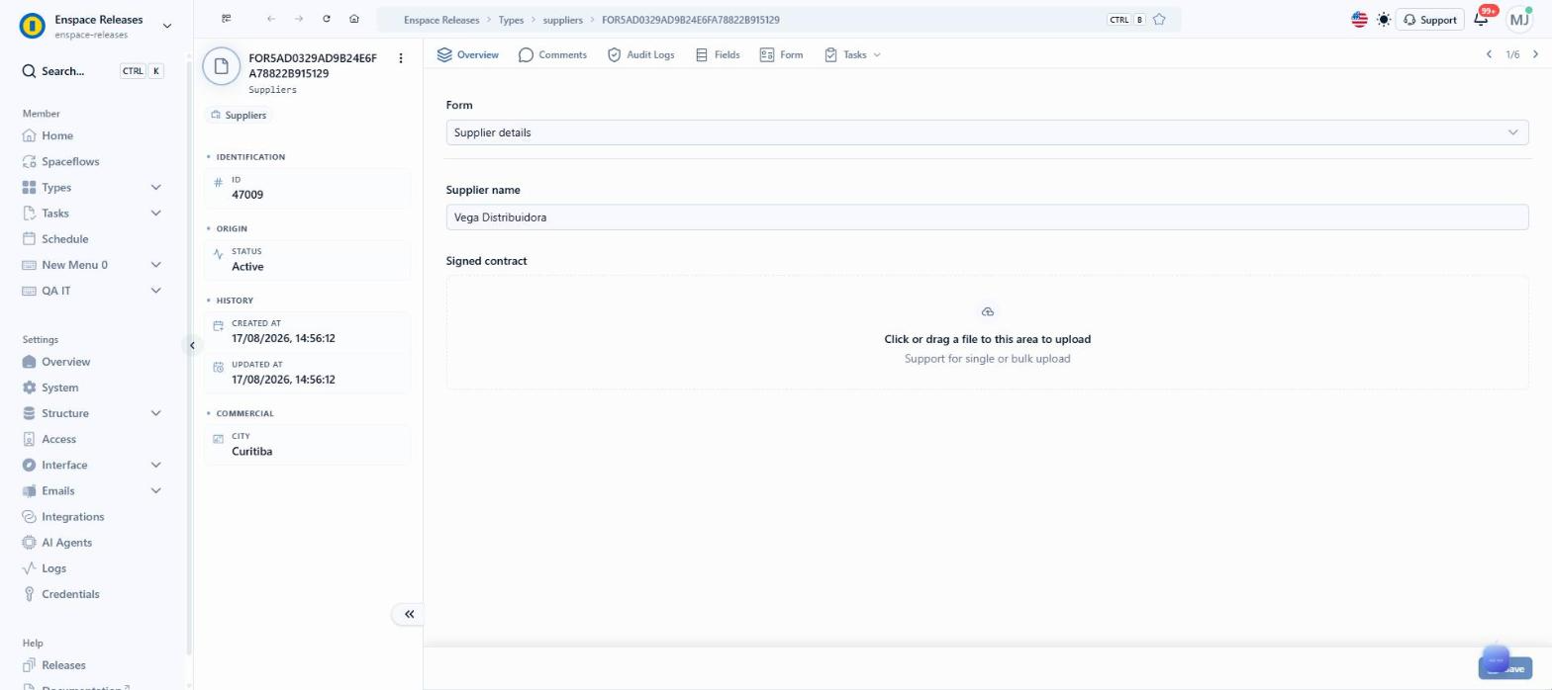Screen dimensions: 1552x690
Task: Collapse the record details panel
Action: 409,614
